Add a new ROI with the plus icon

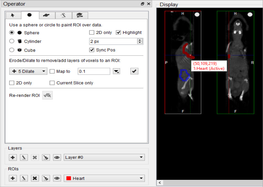coord(13,178)
